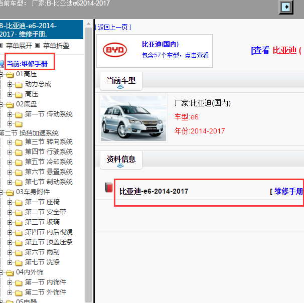Click the 车型:e6 text
Screen dimensions: 304x303
[186, 117]
